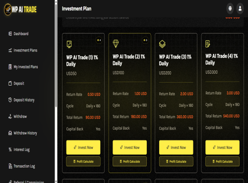Screen dimensions: 248x183
Task: Click the document icon on Trade (4) plan
Action: (x=208, y=44)
